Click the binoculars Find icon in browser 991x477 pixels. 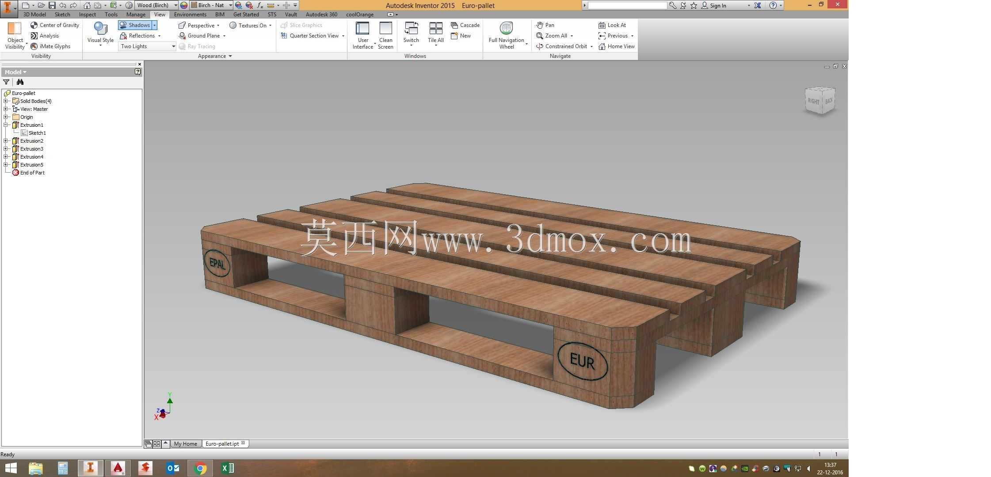tap(20, 82)
